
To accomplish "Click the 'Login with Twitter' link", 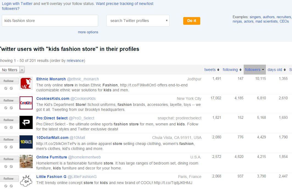I will click(x=17, y=4).
